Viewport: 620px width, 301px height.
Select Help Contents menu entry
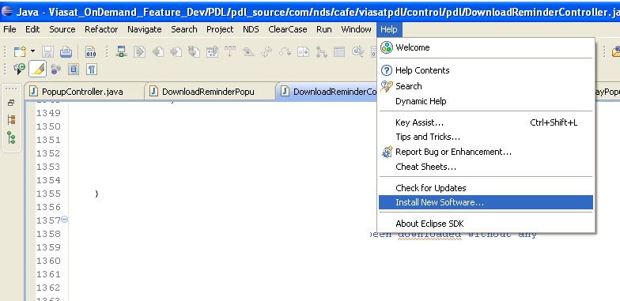486,70
